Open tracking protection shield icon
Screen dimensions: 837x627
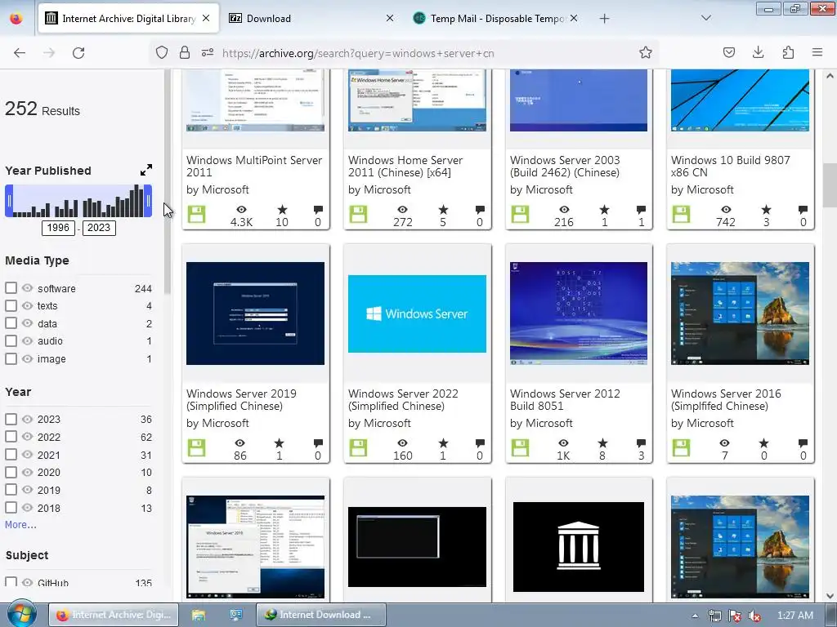point(162,53)
